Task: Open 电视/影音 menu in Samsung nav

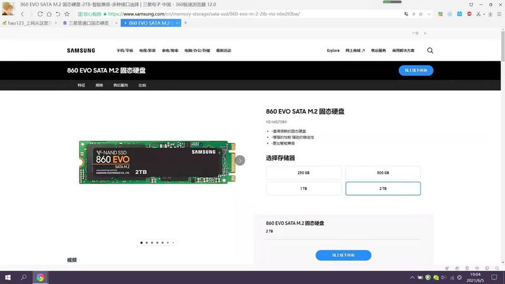Action: click(148, 50)
